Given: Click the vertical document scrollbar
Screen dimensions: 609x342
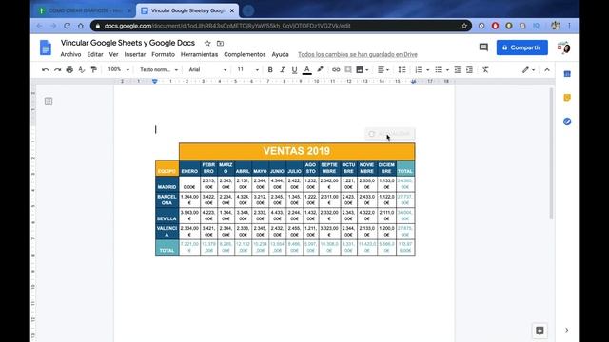Looking at the screenshot, I should pyautogui.click(x=551, y=154).
